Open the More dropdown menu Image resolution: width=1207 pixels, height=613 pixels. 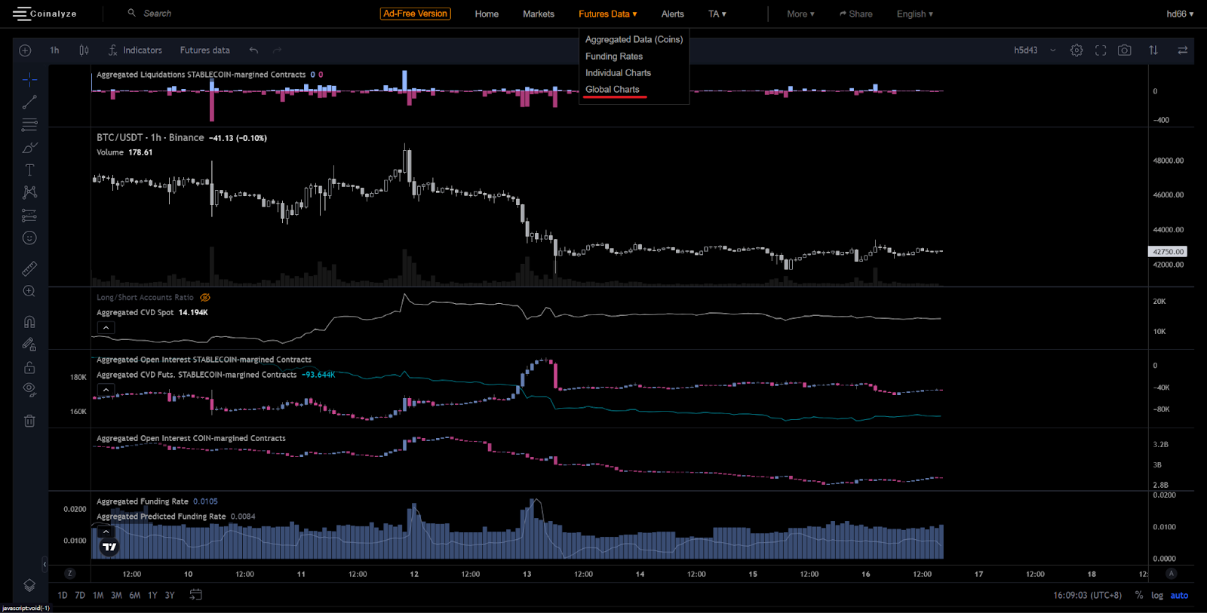800,14
